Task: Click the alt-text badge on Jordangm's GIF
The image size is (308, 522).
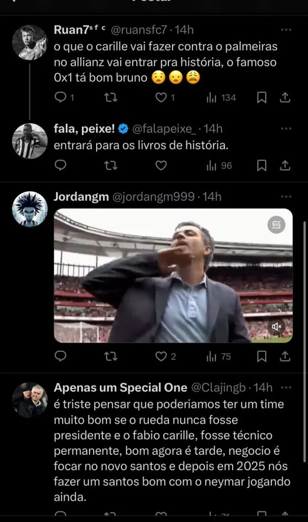Action: pyautogui.click(x=277, y=224)
